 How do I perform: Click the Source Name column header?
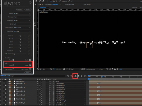tap(18, 79)
